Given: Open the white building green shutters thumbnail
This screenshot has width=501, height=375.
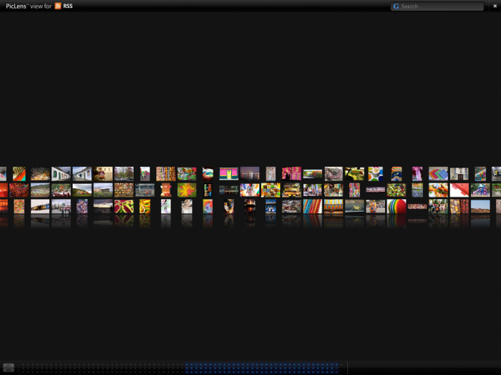Looking at the screenshot, I should (x=61, y=174).
